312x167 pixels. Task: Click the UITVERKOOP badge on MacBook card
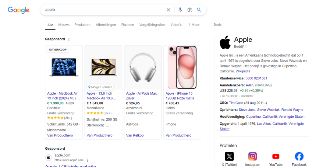58,50
